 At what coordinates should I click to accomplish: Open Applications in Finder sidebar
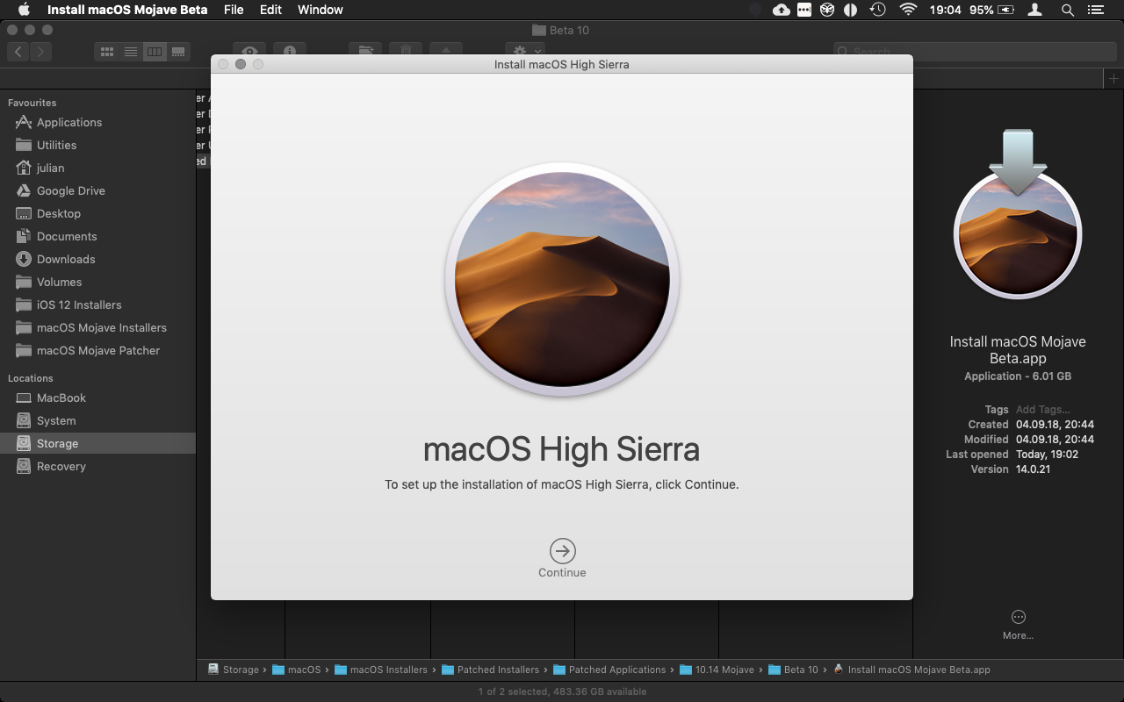(x=69, y=122)
